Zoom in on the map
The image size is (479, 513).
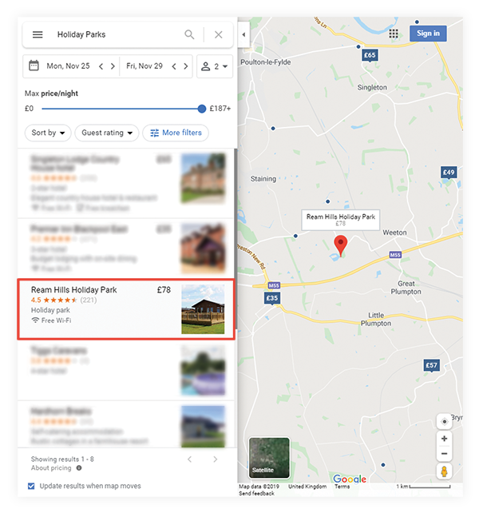(x=445, y=439)
